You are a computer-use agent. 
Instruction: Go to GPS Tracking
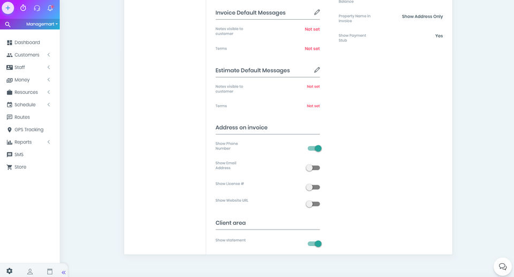pyautogui.click(x=29, y=130)
